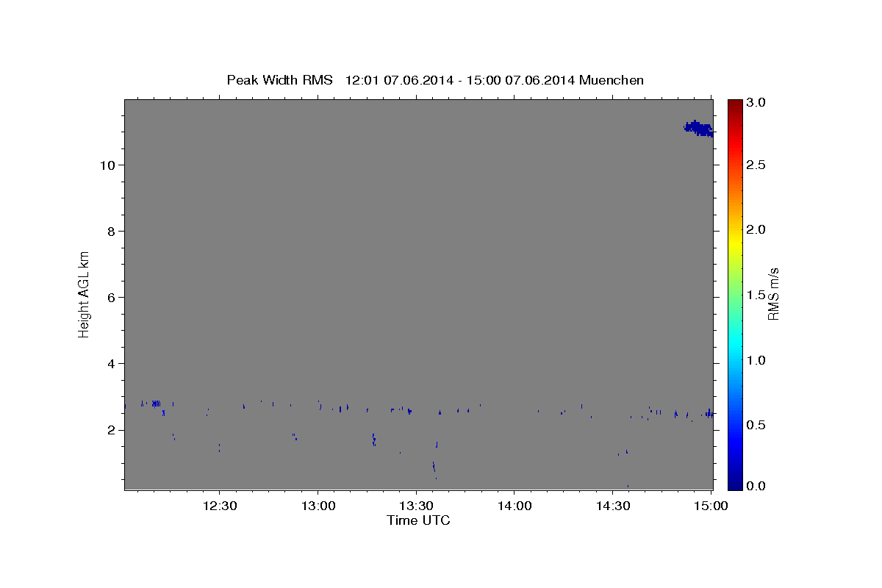
Task: Click the "RMS m/s" colorbar label
Action: [773, 293]
